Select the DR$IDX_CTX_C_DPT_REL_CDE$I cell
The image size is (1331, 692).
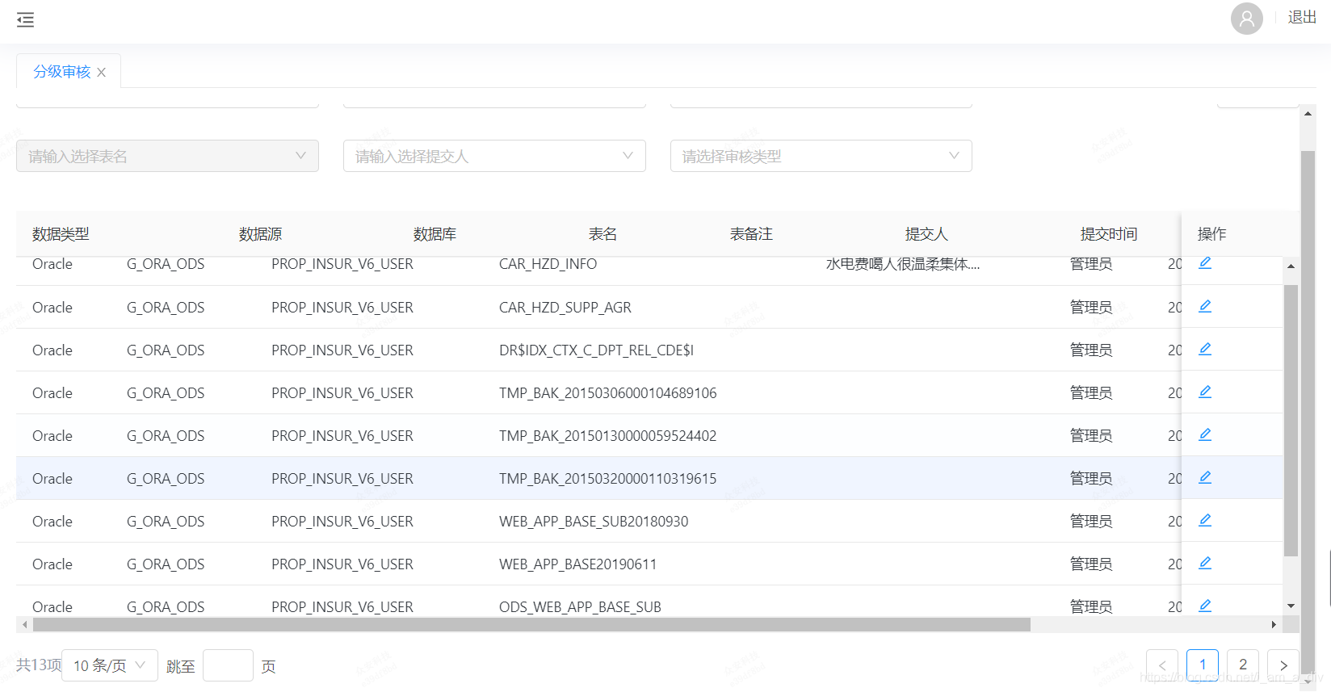click(x=596, y=350)
